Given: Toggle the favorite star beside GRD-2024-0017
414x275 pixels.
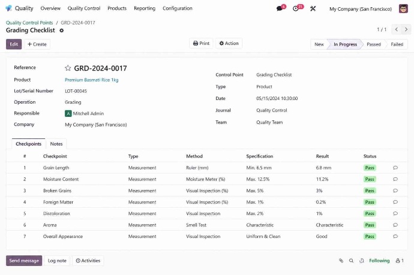Looking at the screenshot, I should pos(68,68).
